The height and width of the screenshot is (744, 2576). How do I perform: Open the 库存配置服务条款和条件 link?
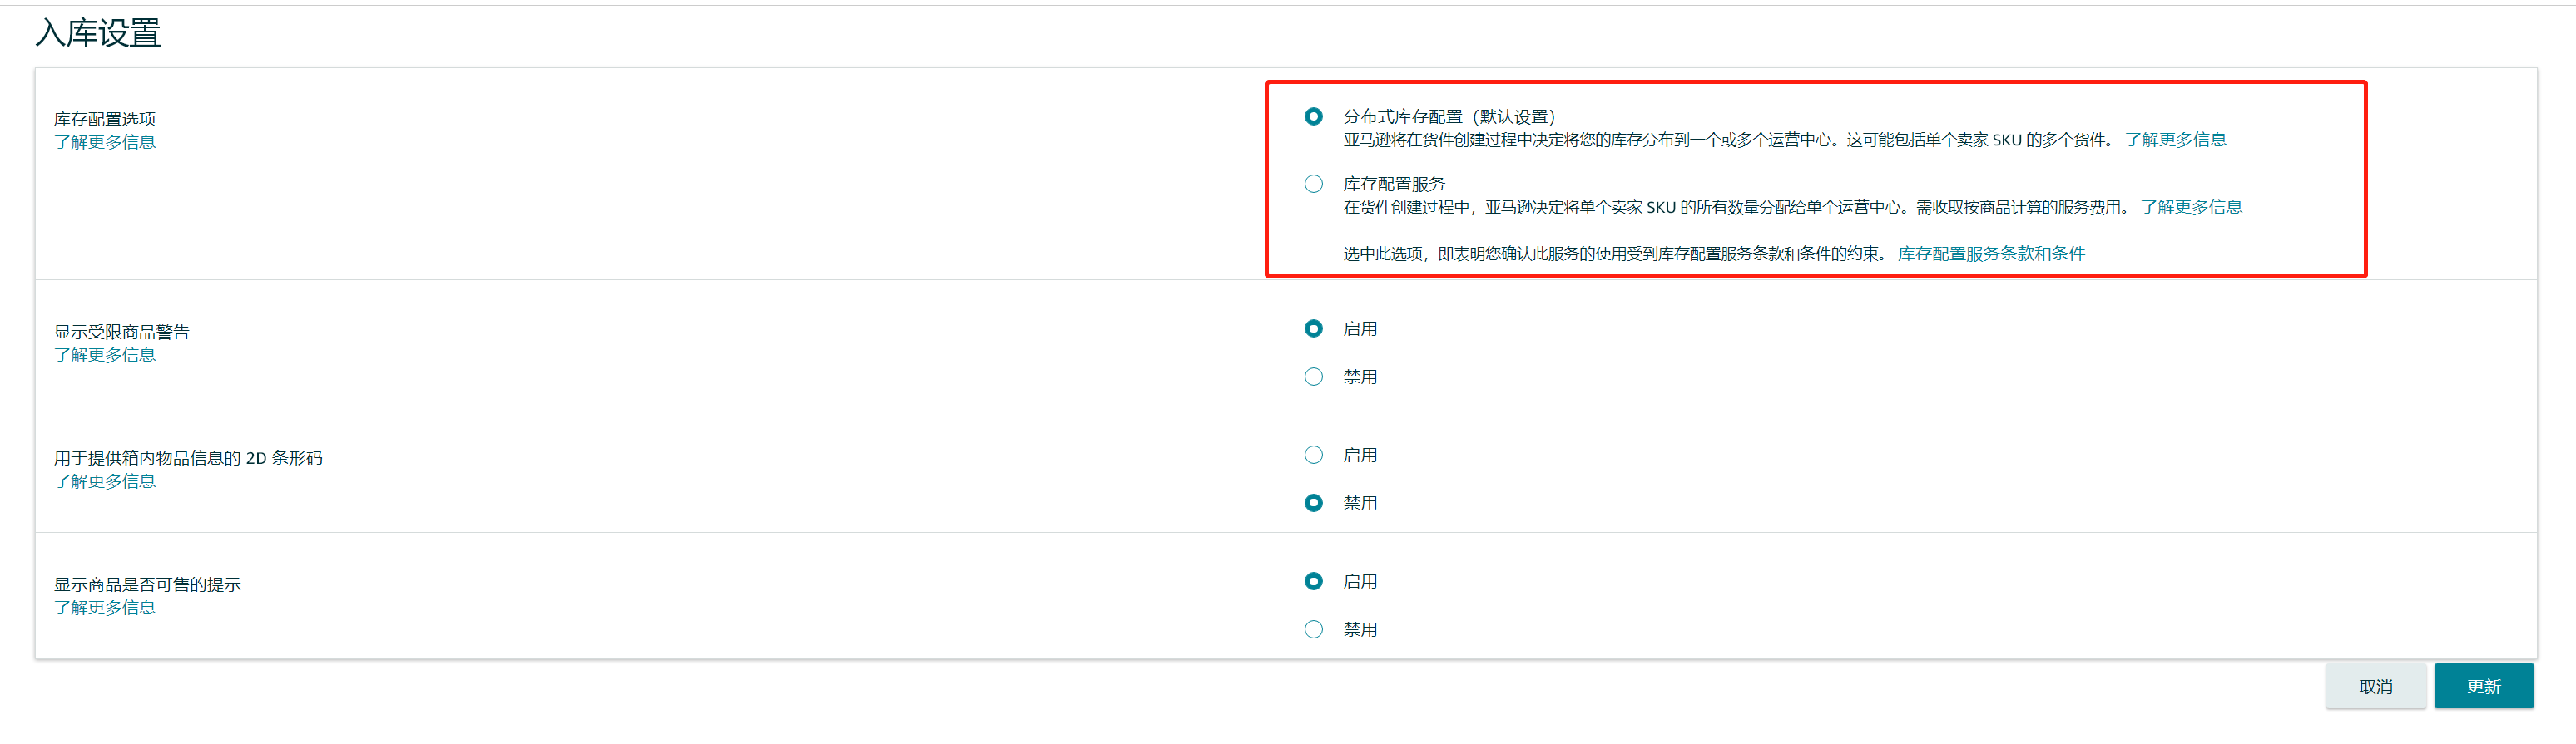(x=1992, y=254)
